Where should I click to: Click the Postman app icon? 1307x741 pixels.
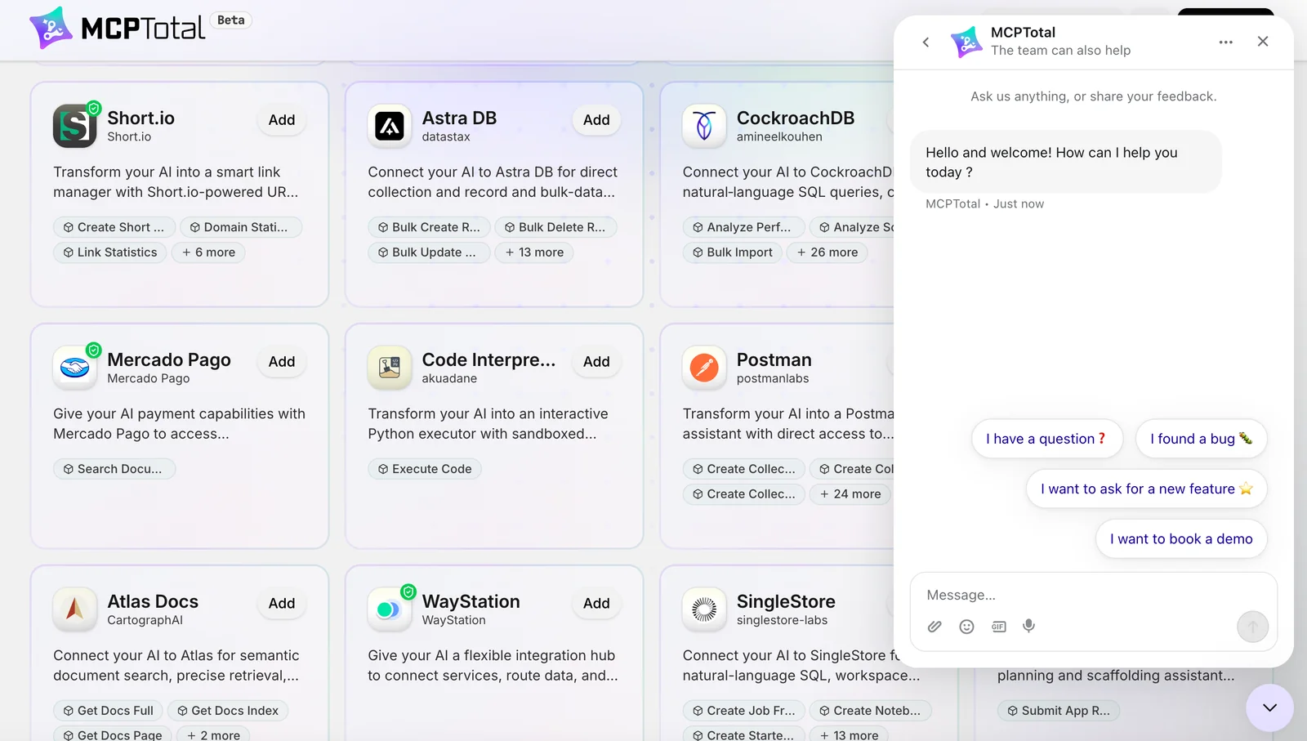pos(704,368)
